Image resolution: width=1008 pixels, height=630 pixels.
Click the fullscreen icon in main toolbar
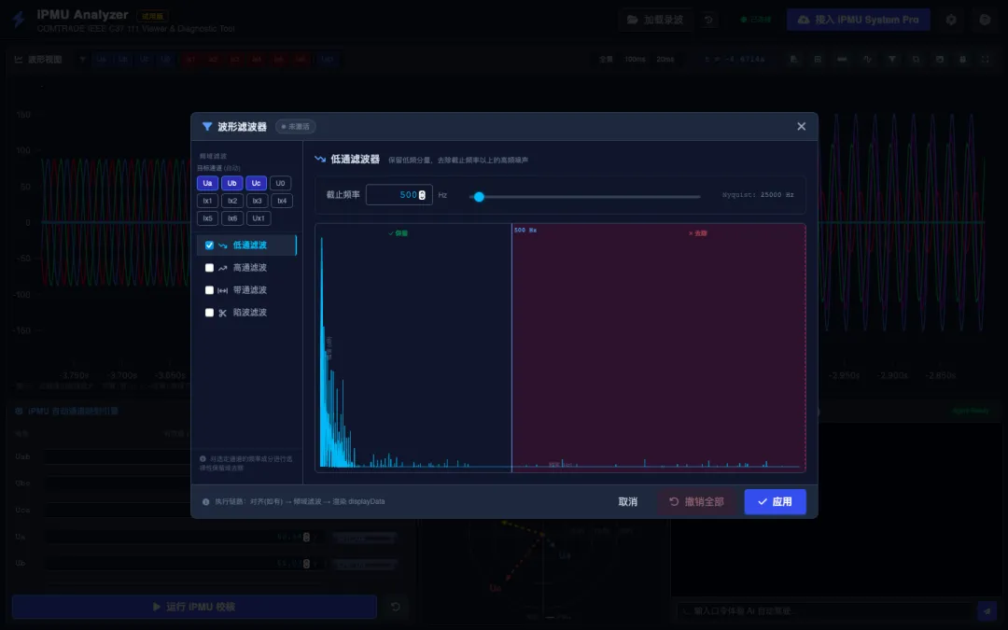(985, 59)
